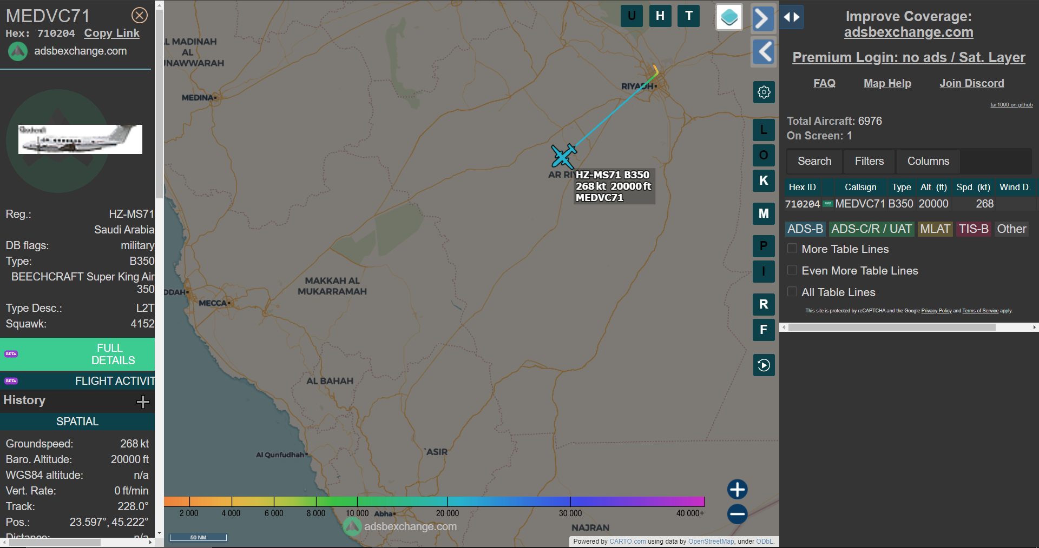Image resolution: width=1039 pixels, height=548 pixels.
Task: Click the O map option button
Action: (764, 155)
